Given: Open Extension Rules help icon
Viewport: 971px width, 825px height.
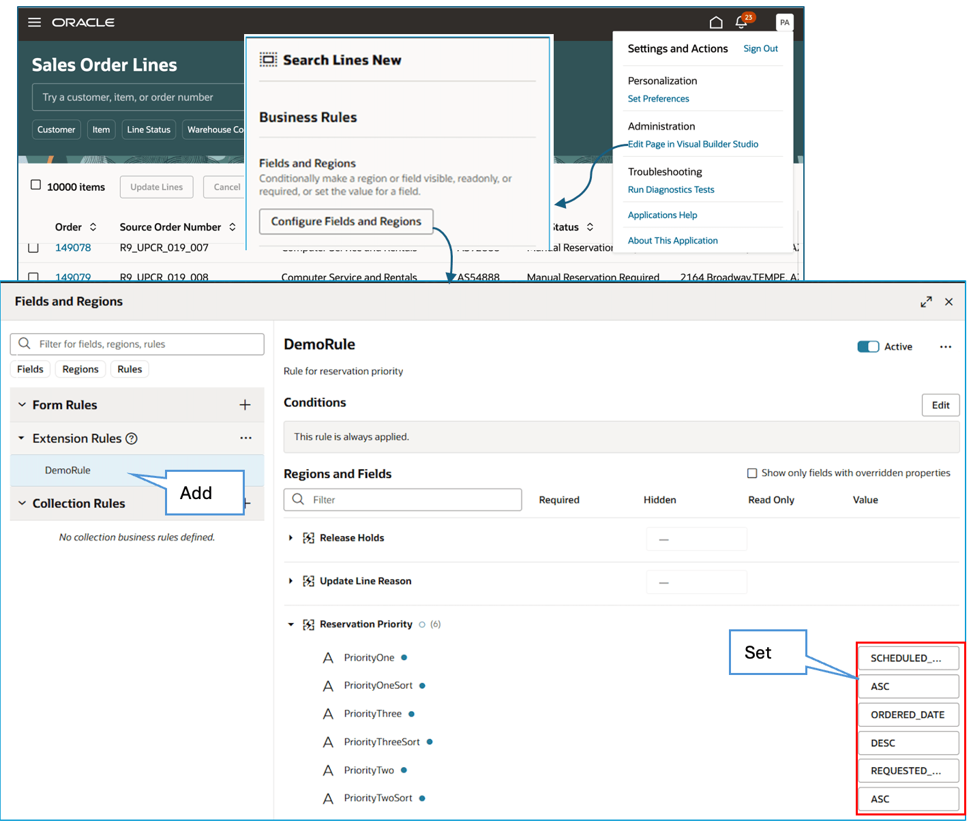Looking at the screenshot, I should [132, 438].
